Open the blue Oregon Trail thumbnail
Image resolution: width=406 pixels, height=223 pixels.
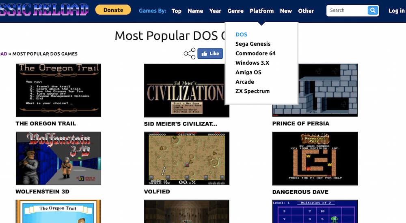pos(58,211)
